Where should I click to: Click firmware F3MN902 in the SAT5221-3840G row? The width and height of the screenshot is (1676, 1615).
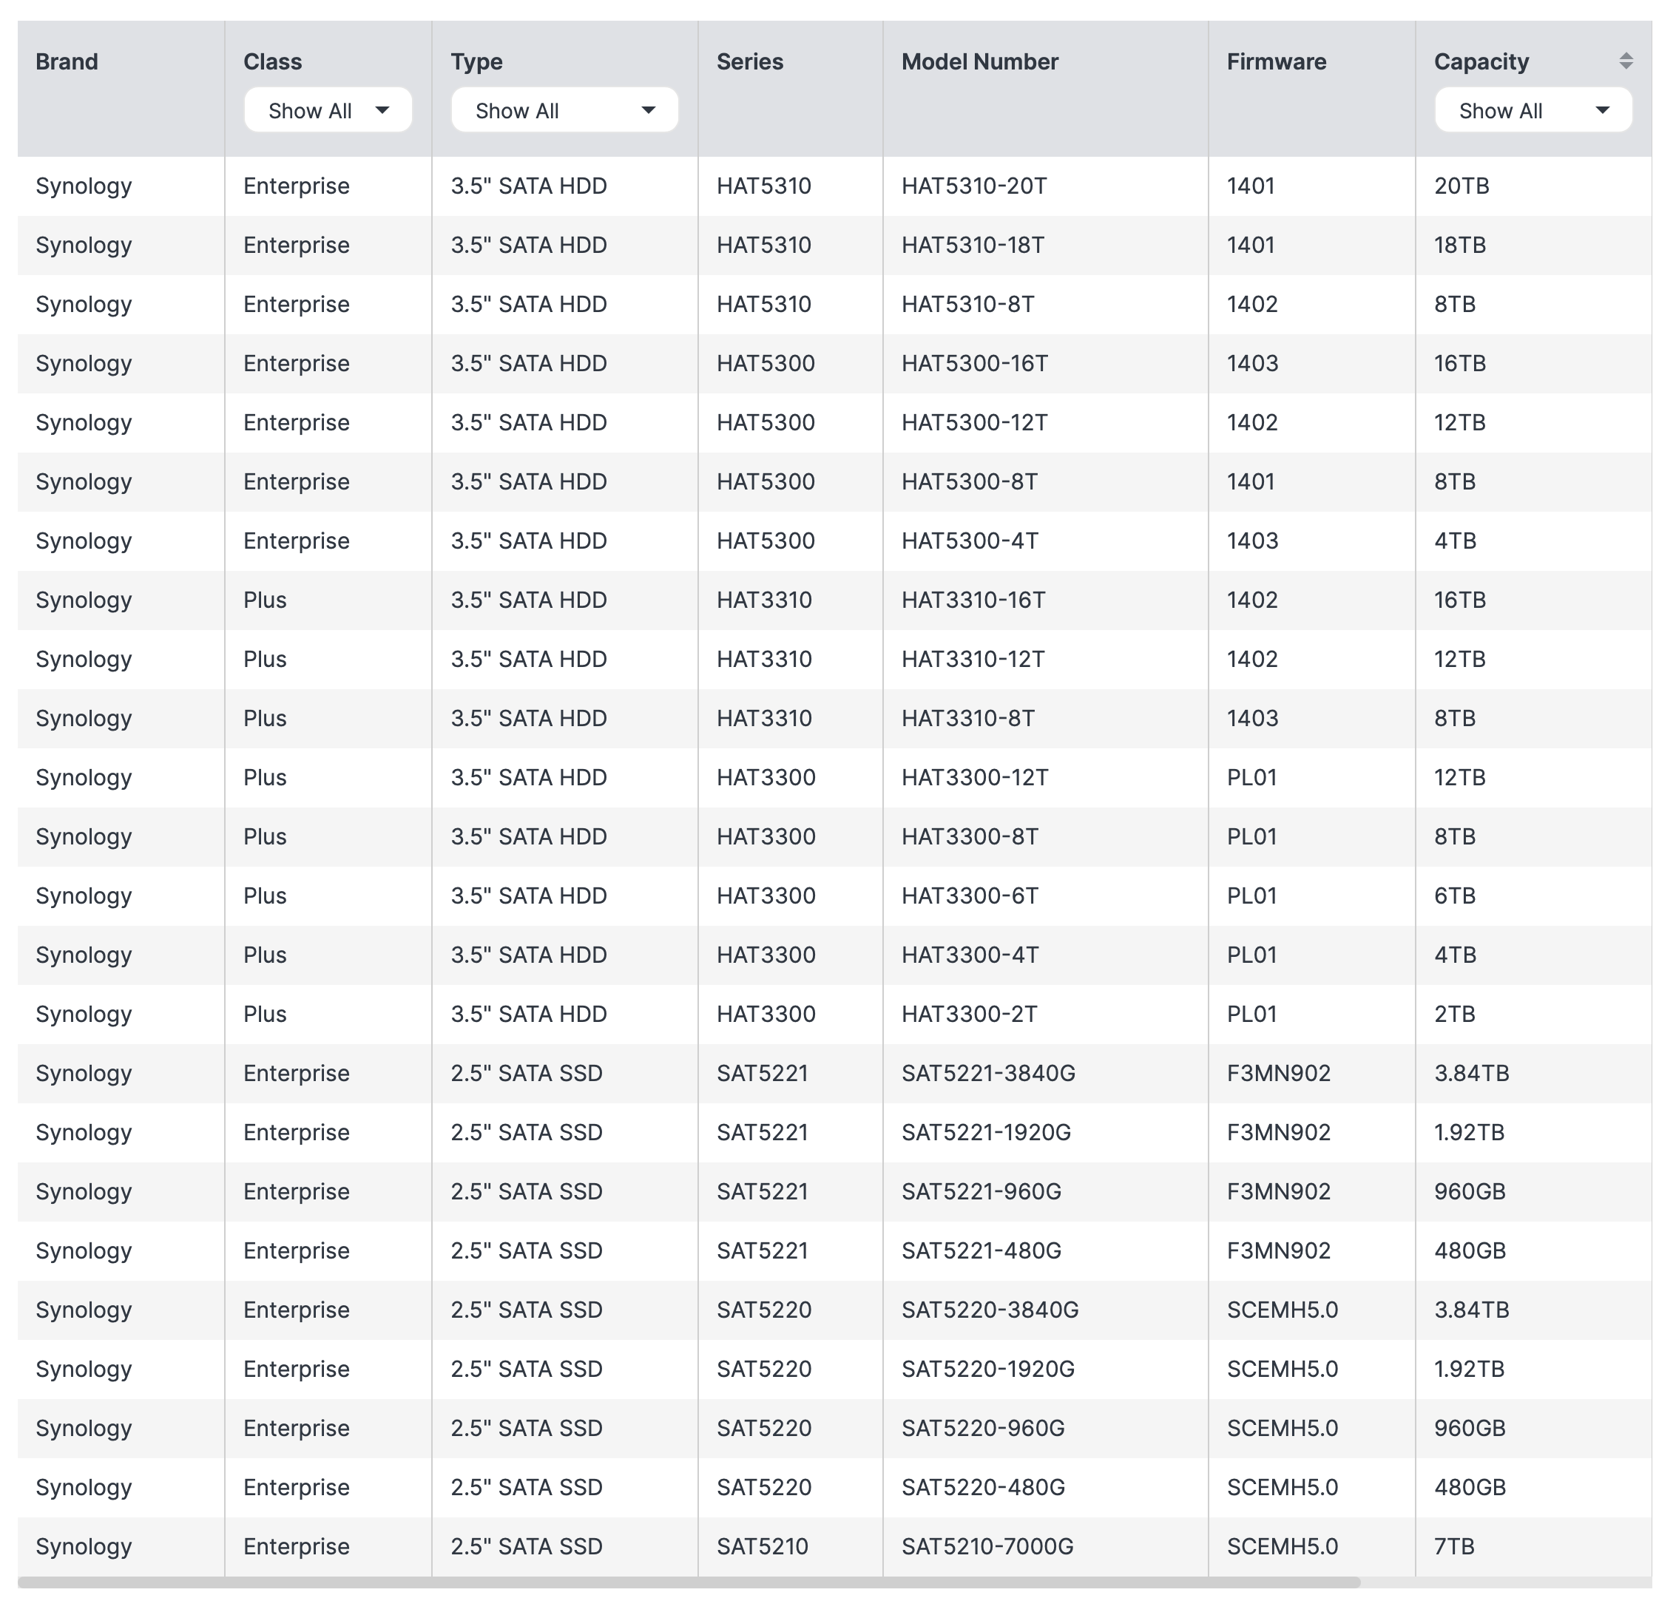[1278, 1073]
